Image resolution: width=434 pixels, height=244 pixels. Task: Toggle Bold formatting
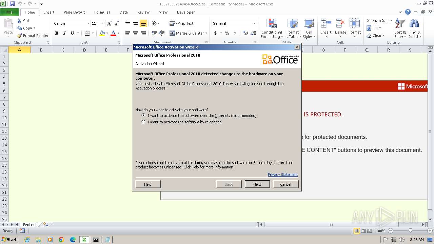tap(57, 33)
